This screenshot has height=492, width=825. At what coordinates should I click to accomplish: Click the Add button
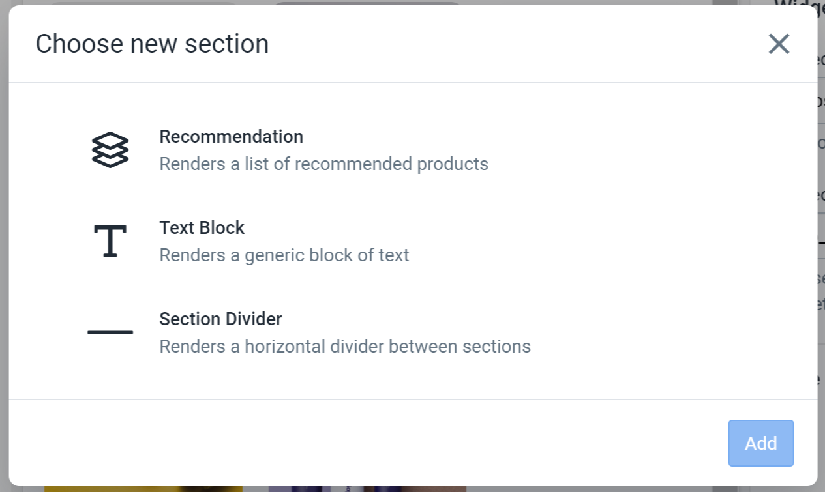(761, 443)
